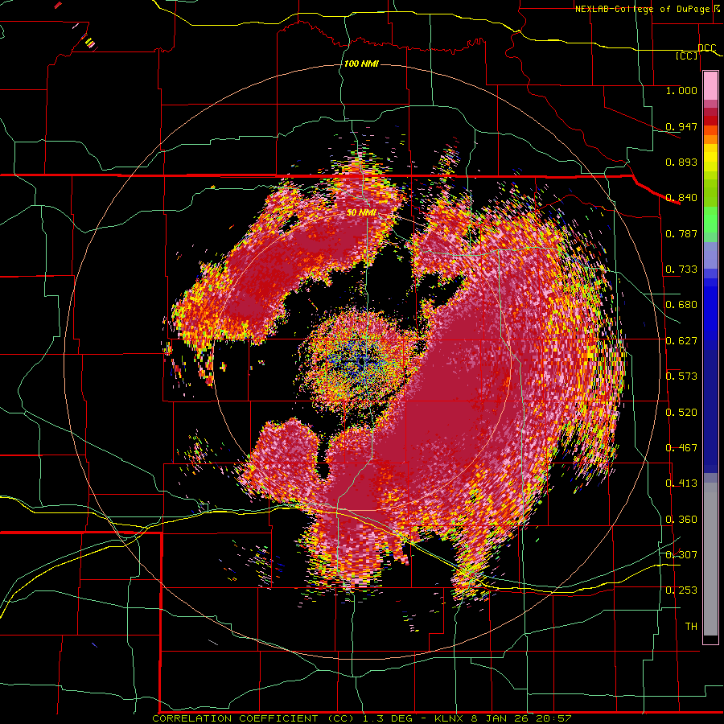Click the 0.573 color scale label
Image resolution: width=724 pixels, height=724 pixels.
(x=681, y=376)
